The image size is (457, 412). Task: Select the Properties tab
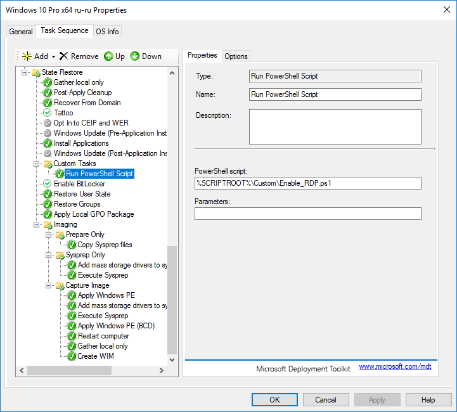click(202, 55)
